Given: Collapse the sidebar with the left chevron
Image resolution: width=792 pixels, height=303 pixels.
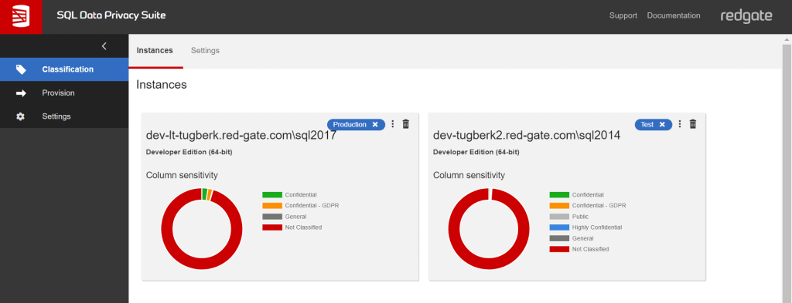Looking at the screenshot, I should [x=104, y=46].
